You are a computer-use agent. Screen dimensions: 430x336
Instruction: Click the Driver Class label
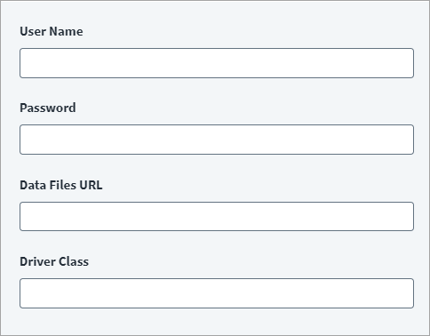coord(54,261)
